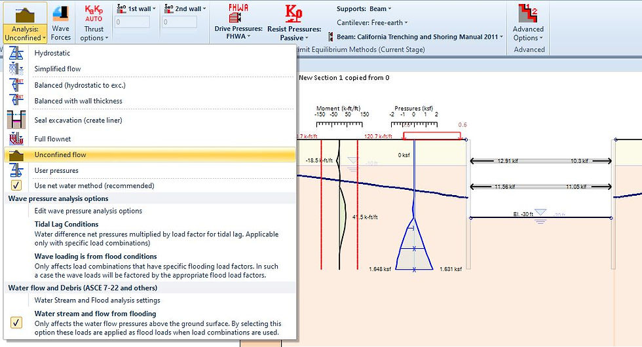Viewport: 642px width, 347px height.
Task: Click the Unconfined flow icon
Action: coord(16,155)
